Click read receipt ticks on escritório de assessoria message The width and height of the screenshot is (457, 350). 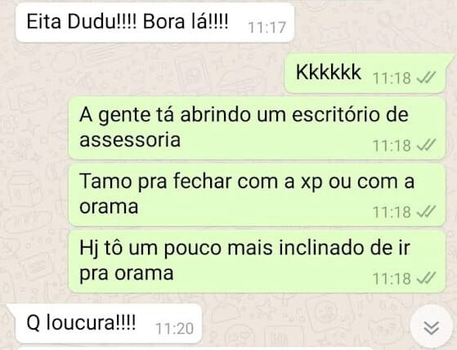(x=426, y=145)
